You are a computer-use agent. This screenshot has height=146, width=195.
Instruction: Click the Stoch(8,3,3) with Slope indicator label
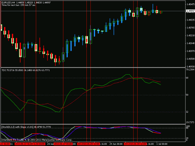pyautogui.click(x=26, y=127)
